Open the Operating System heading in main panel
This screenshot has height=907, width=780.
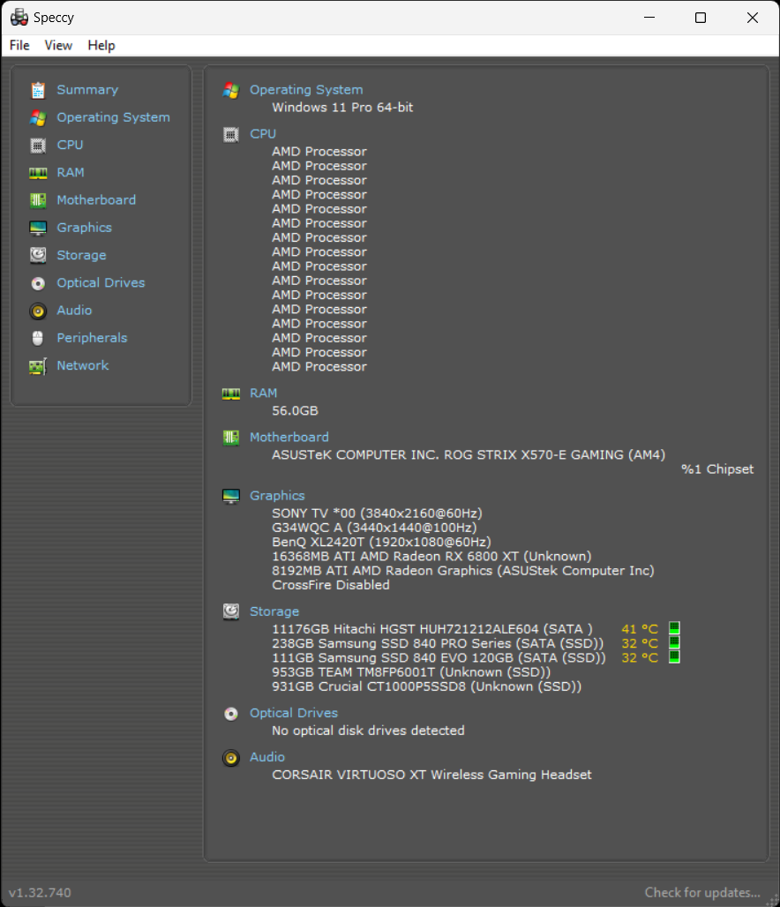305,89
